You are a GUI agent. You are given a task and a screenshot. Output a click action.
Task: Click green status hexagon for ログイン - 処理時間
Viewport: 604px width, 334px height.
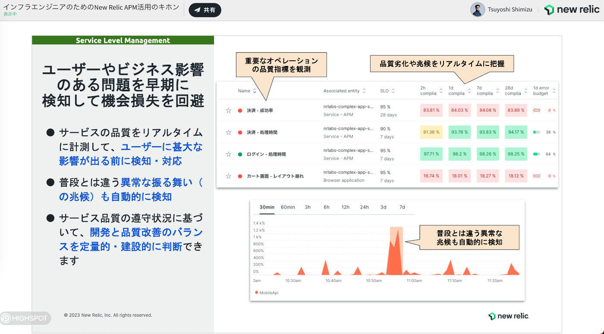pos(240,154)
